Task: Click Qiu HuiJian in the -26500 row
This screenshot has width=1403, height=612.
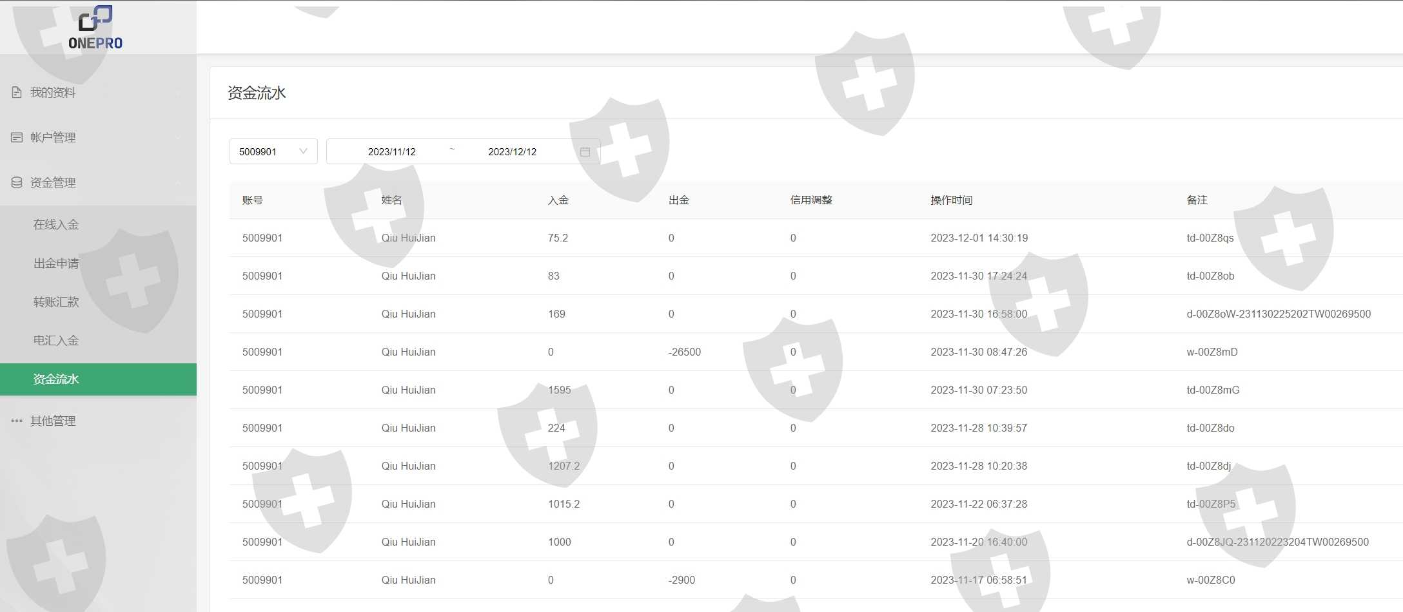Action: pyautogui.click(x=408, y=352)
